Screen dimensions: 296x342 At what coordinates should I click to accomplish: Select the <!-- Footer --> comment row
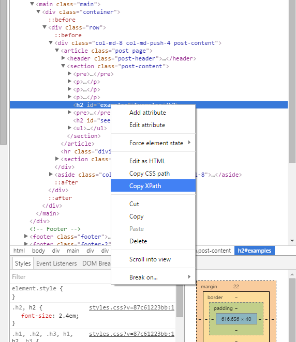pos(55,229)
